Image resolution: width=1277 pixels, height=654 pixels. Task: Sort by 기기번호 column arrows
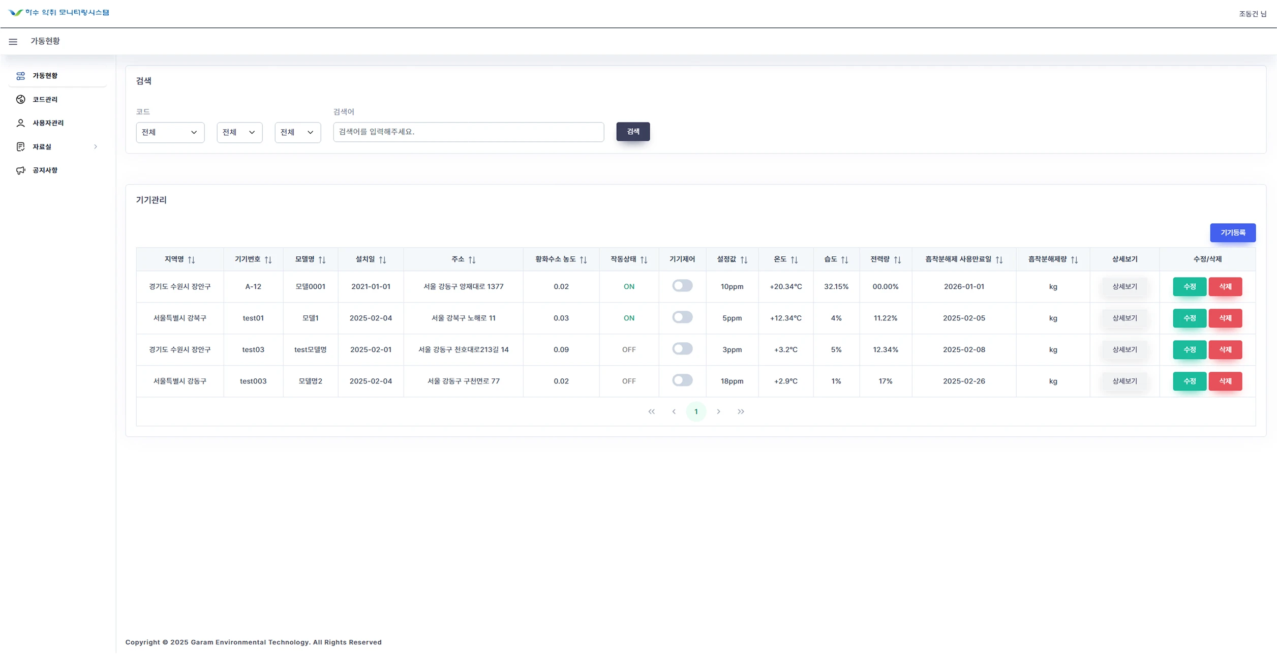[268, 259]
